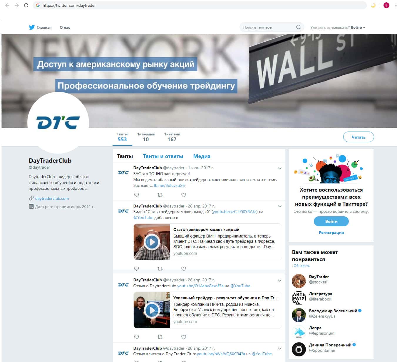Screen dimensions: 397x362
Task: Retweet the 1 июн. 2017 tweet
Action: coord(160,195)
